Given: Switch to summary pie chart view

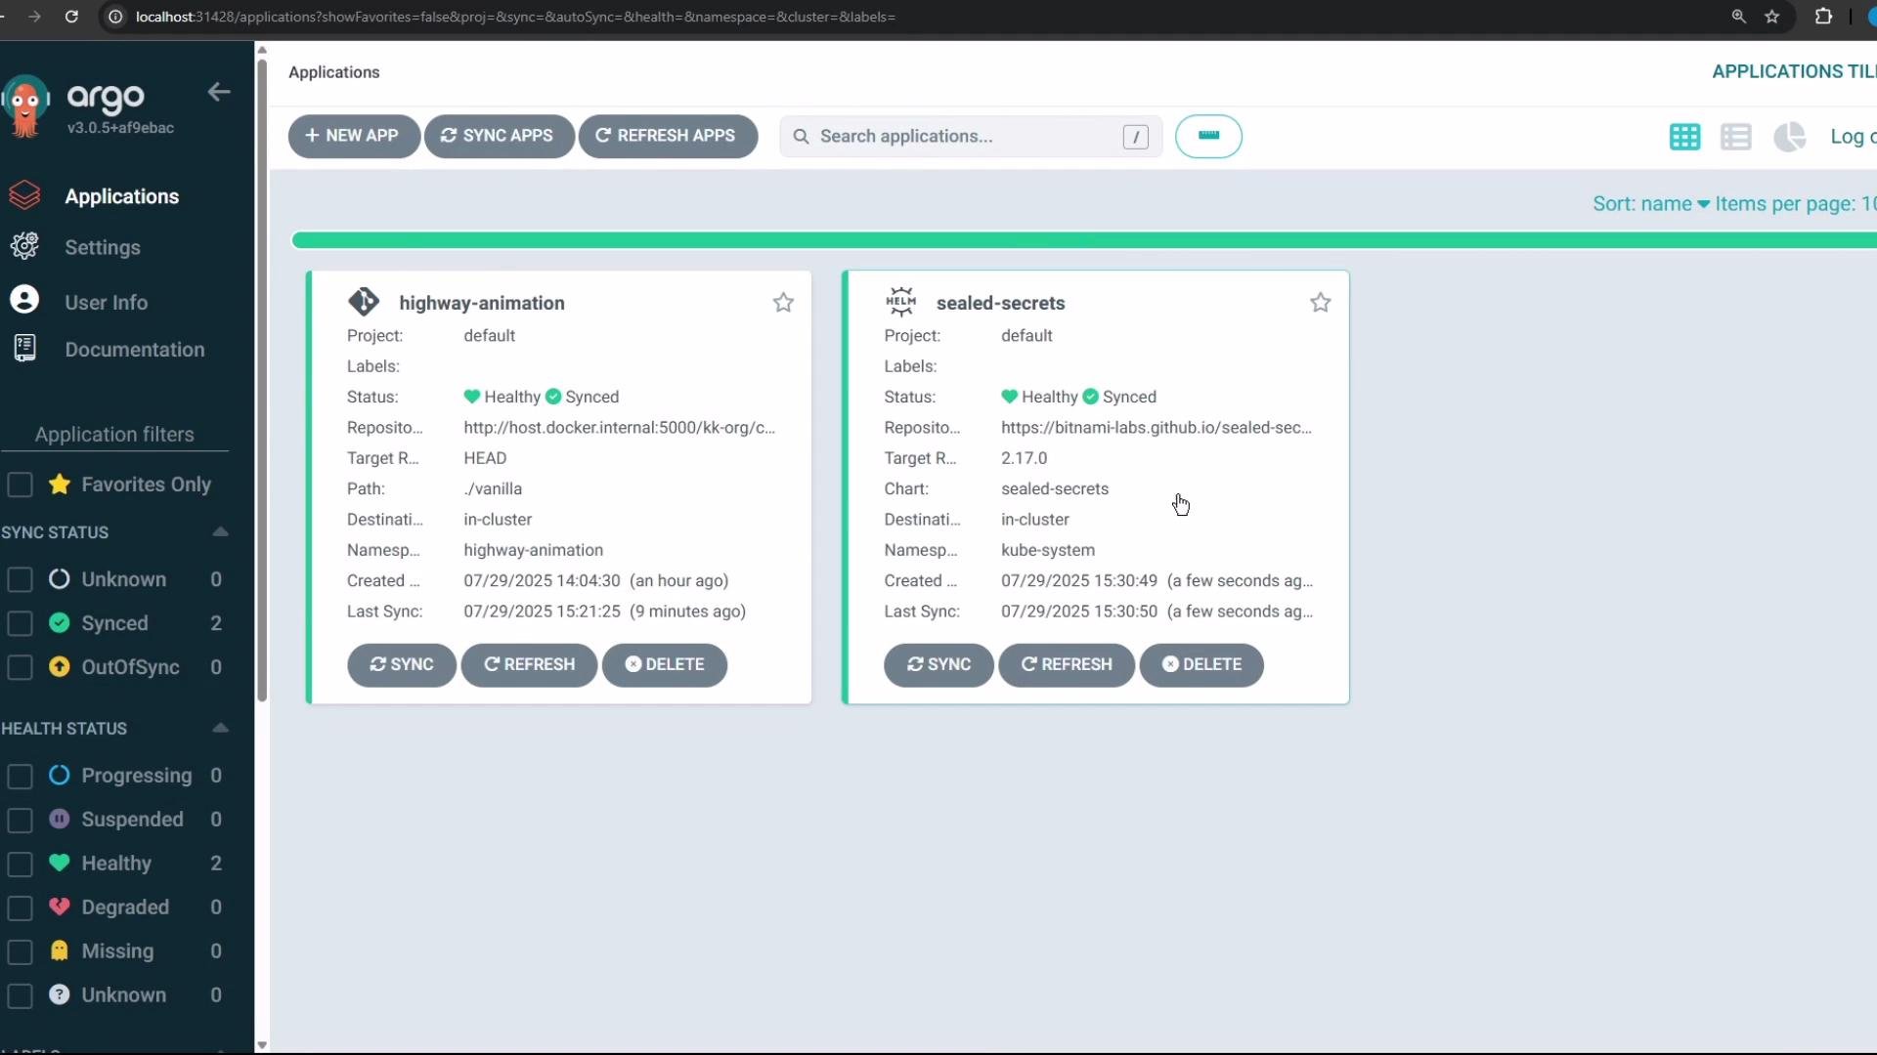Looking at the screenshot, I should 1789,137.
